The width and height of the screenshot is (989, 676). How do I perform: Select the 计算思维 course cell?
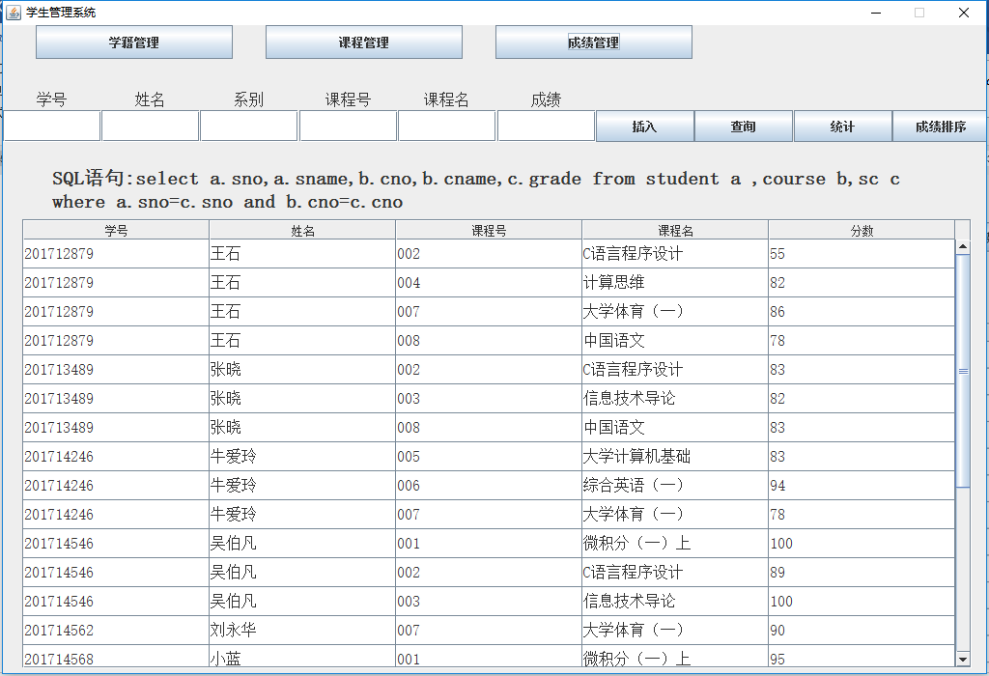[675, 283]
